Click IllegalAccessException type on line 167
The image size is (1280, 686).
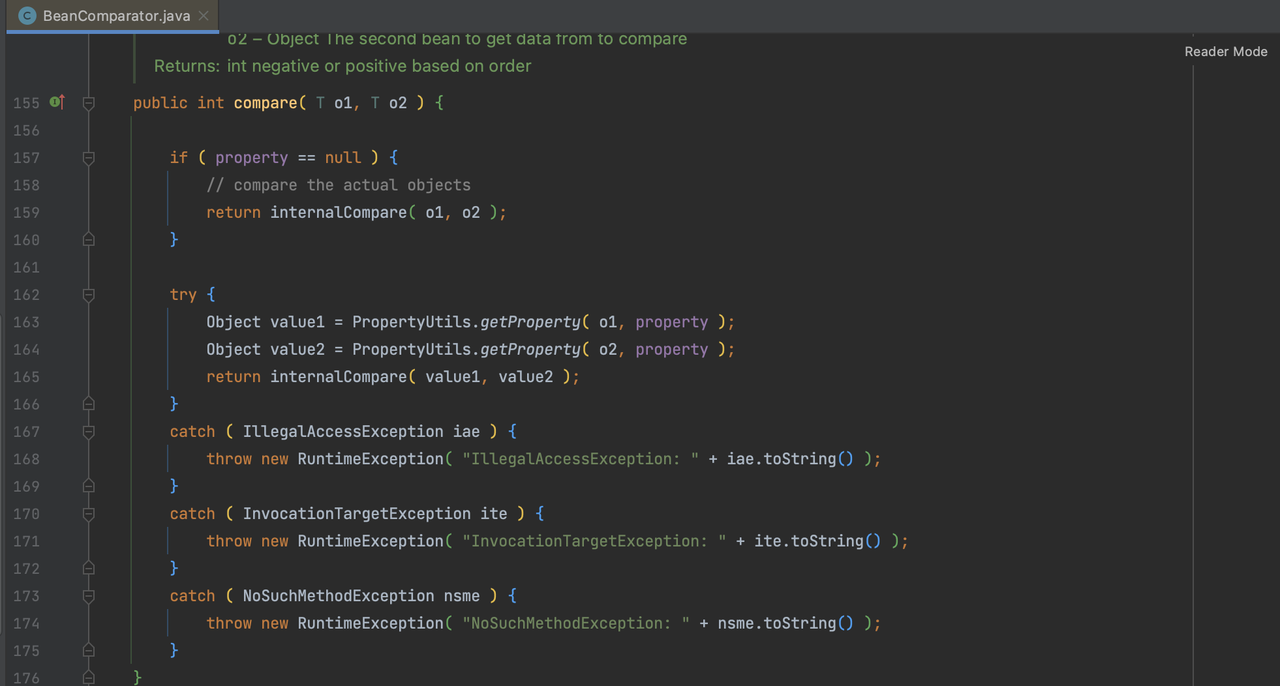[x=343, y=432]
